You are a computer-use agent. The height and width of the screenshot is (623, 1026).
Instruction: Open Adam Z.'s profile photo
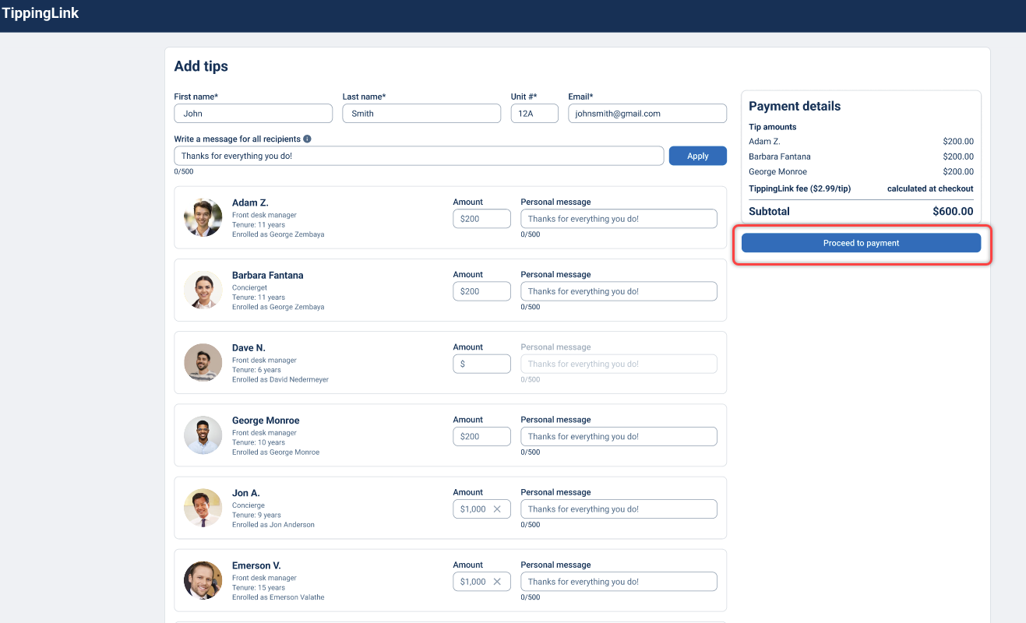[x=203, y=217]
